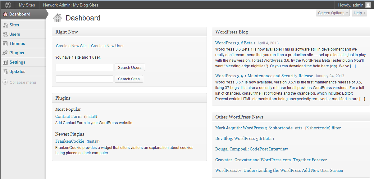Open the FrankenCookie plugin link

pos(70,141)
